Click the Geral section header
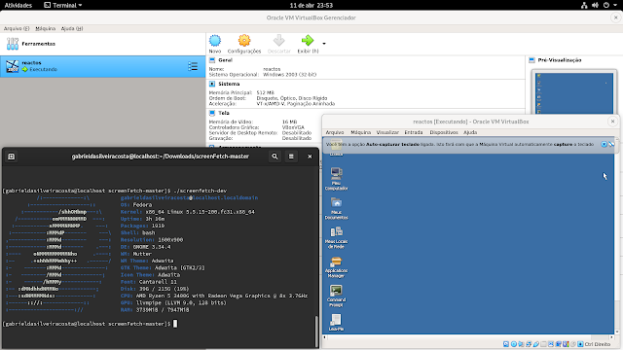623x350 pixels. click(225, 60)
